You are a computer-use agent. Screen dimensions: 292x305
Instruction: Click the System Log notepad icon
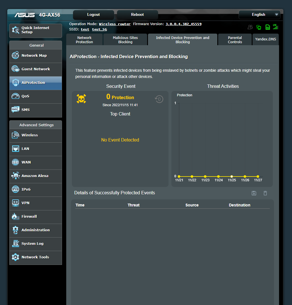(x=16, y=243)
